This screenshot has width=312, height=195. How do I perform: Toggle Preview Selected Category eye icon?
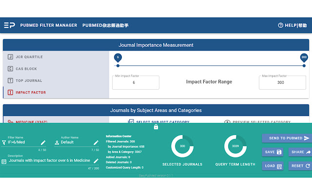tap(227, 122)
